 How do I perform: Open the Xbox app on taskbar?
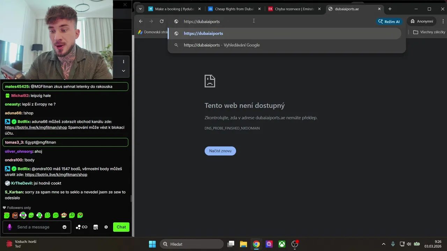coord(282,244)
